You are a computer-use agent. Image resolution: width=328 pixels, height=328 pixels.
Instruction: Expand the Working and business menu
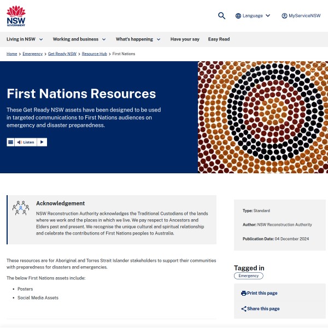[x=79, y=39]
